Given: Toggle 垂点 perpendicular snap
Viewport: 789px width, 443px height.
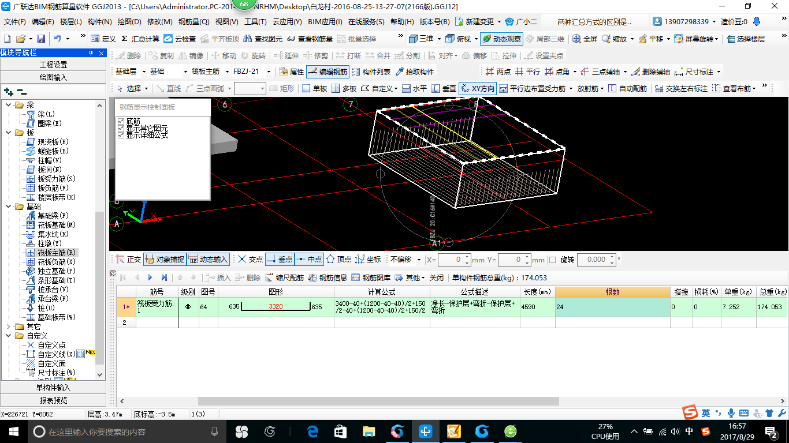Looking at the screenshot, I should tap(280, 260).
